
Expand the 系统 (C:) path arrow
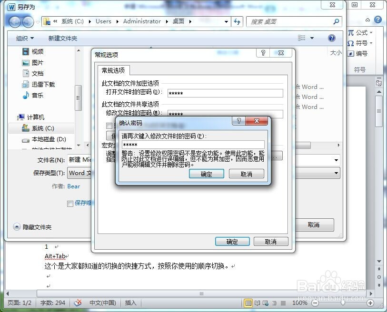pyautogui.click(x=90, y=22)
